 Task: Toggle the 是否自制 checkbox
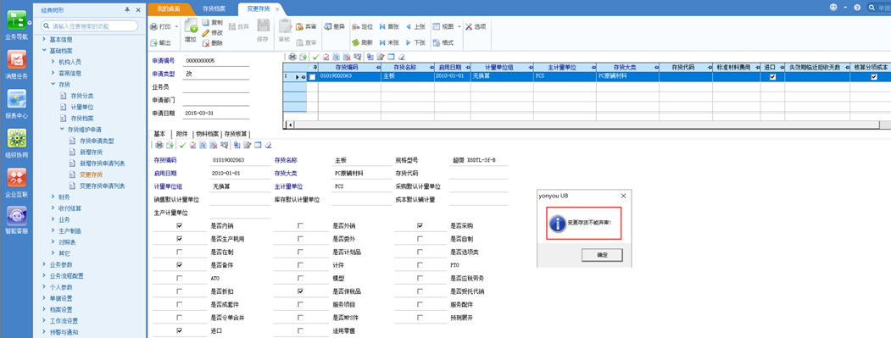(420, 239)
